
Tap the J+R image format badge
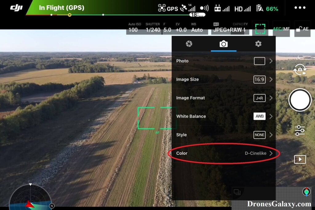259,98
